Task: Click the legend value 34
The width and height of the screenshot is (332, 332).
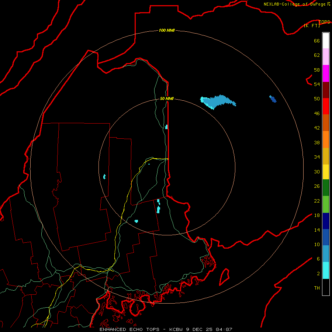Action: pyautogui.click(x=317, y=157)
